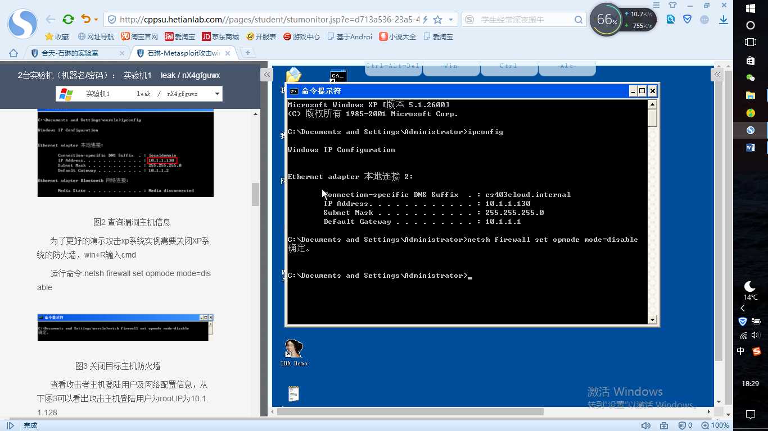Image resolution: width=768 pixels, height=431 pixels.
Task: Open 游戏中心 bookmark
Action: point(301,36)
